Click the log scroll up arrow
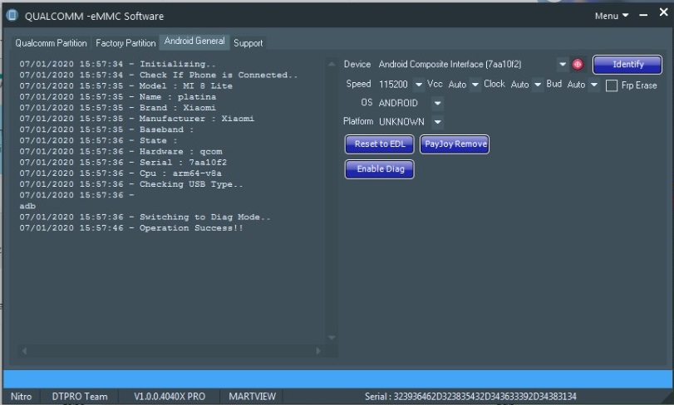Viewport: 674px width, 405px height. tap(332, 64)
